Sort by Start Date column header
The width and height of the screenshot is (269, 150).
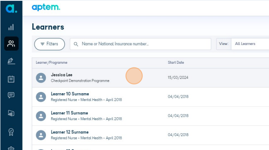(176, 63)
